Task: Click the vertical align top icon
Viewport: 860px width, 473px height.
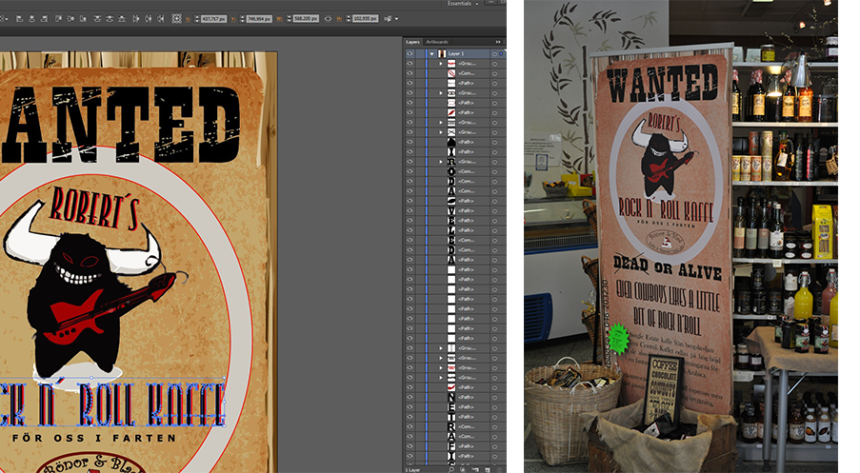Action: (x=58, y=19)
